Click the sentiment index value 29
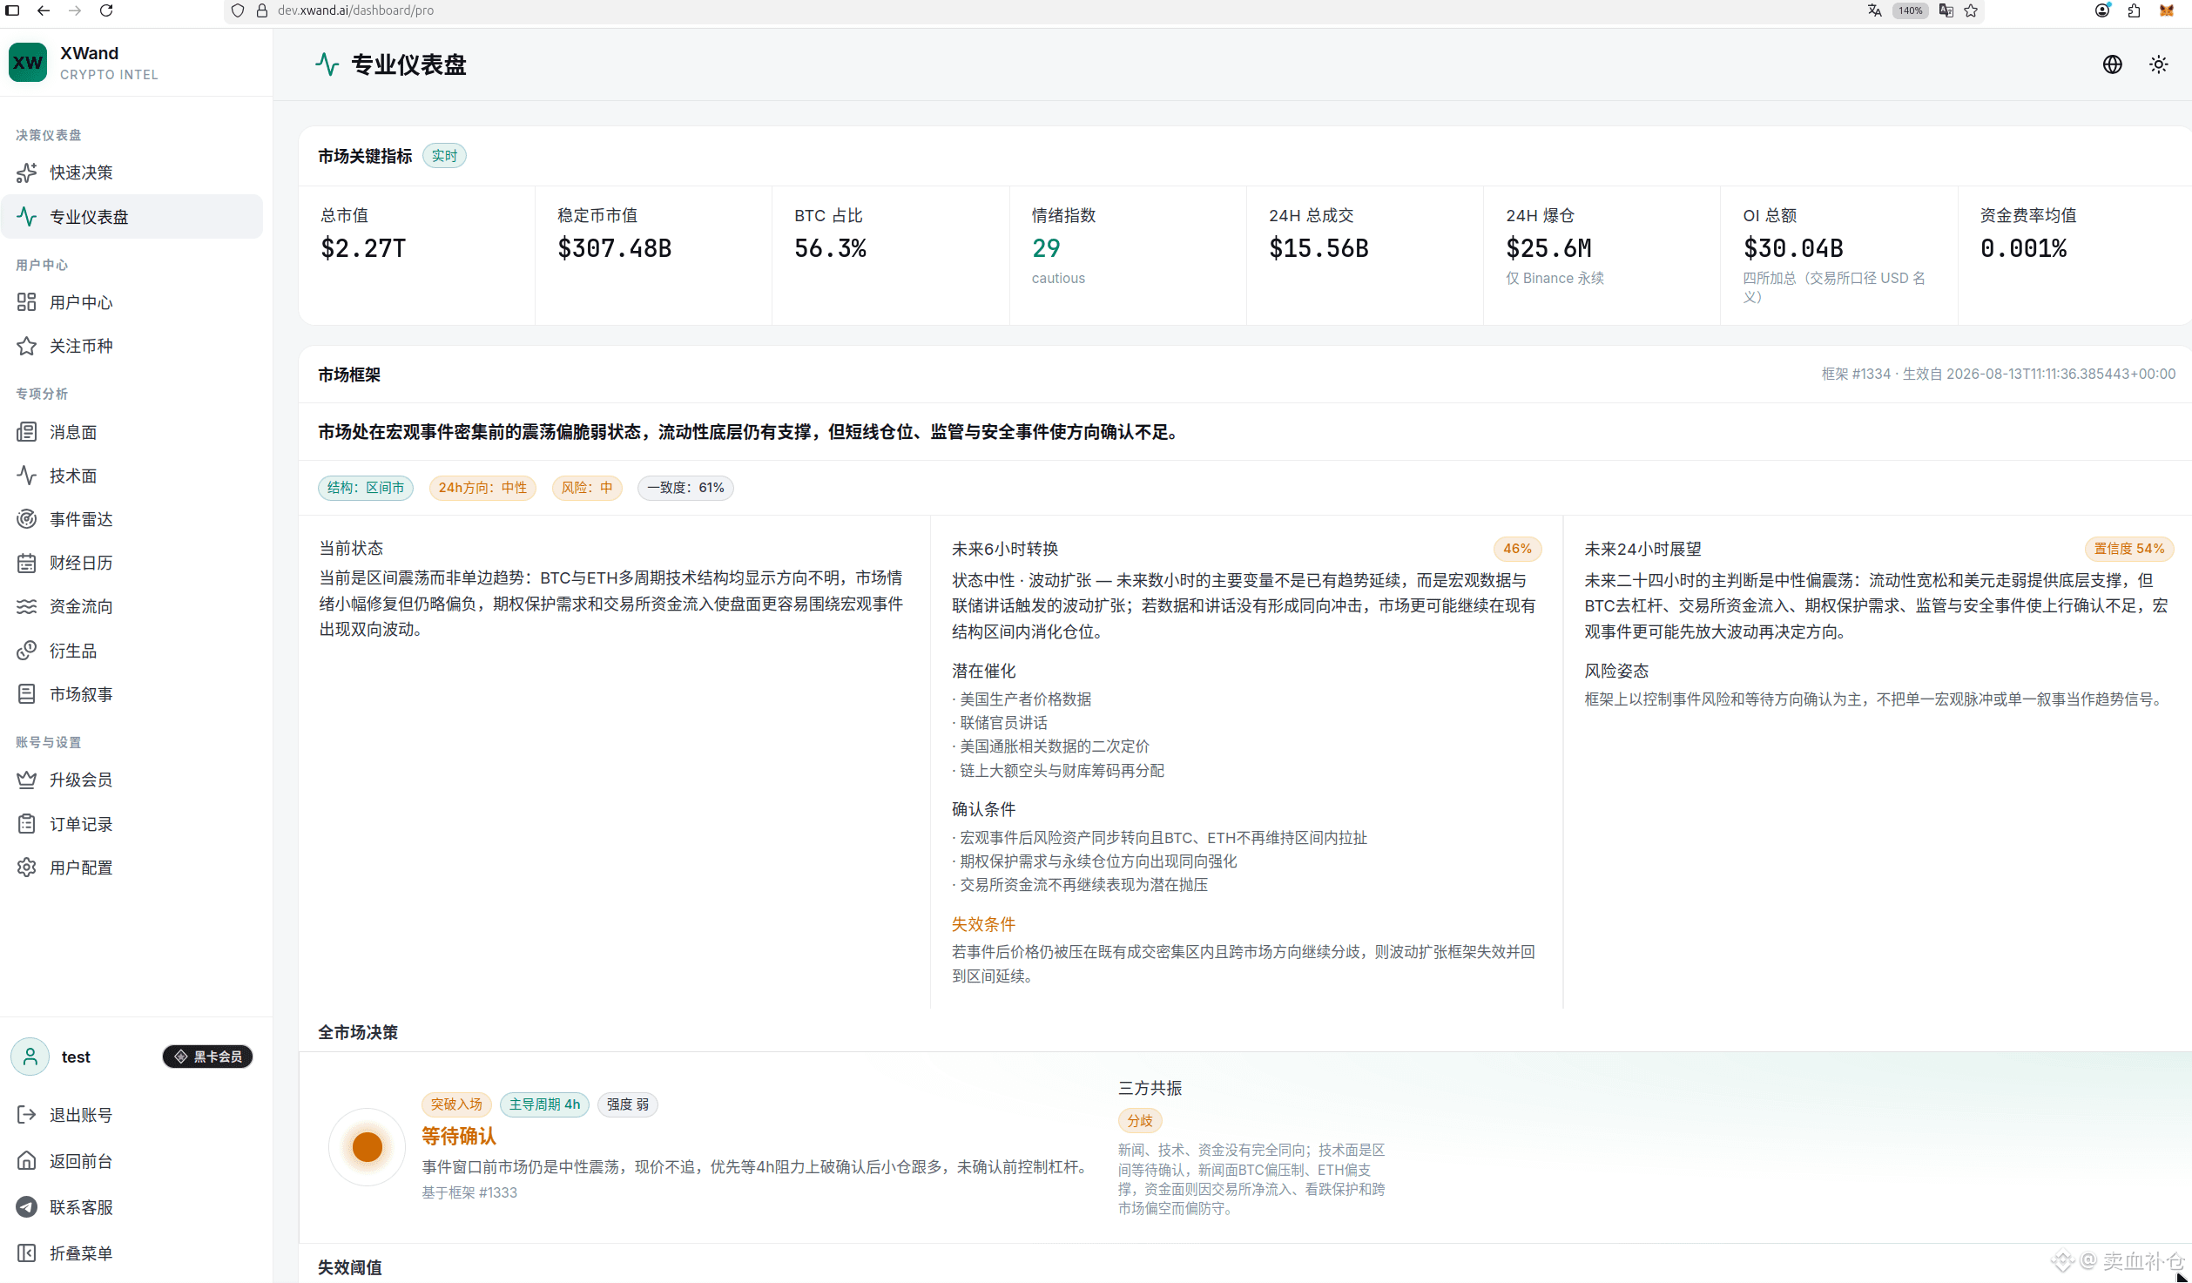 point(1046,249)
